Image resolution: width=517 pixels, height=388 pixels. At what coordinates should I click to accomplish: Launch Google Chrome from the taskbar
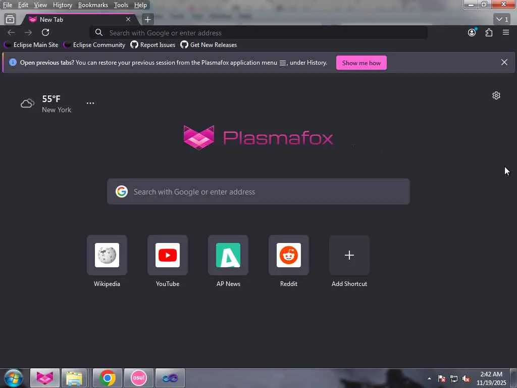[108, 378]
